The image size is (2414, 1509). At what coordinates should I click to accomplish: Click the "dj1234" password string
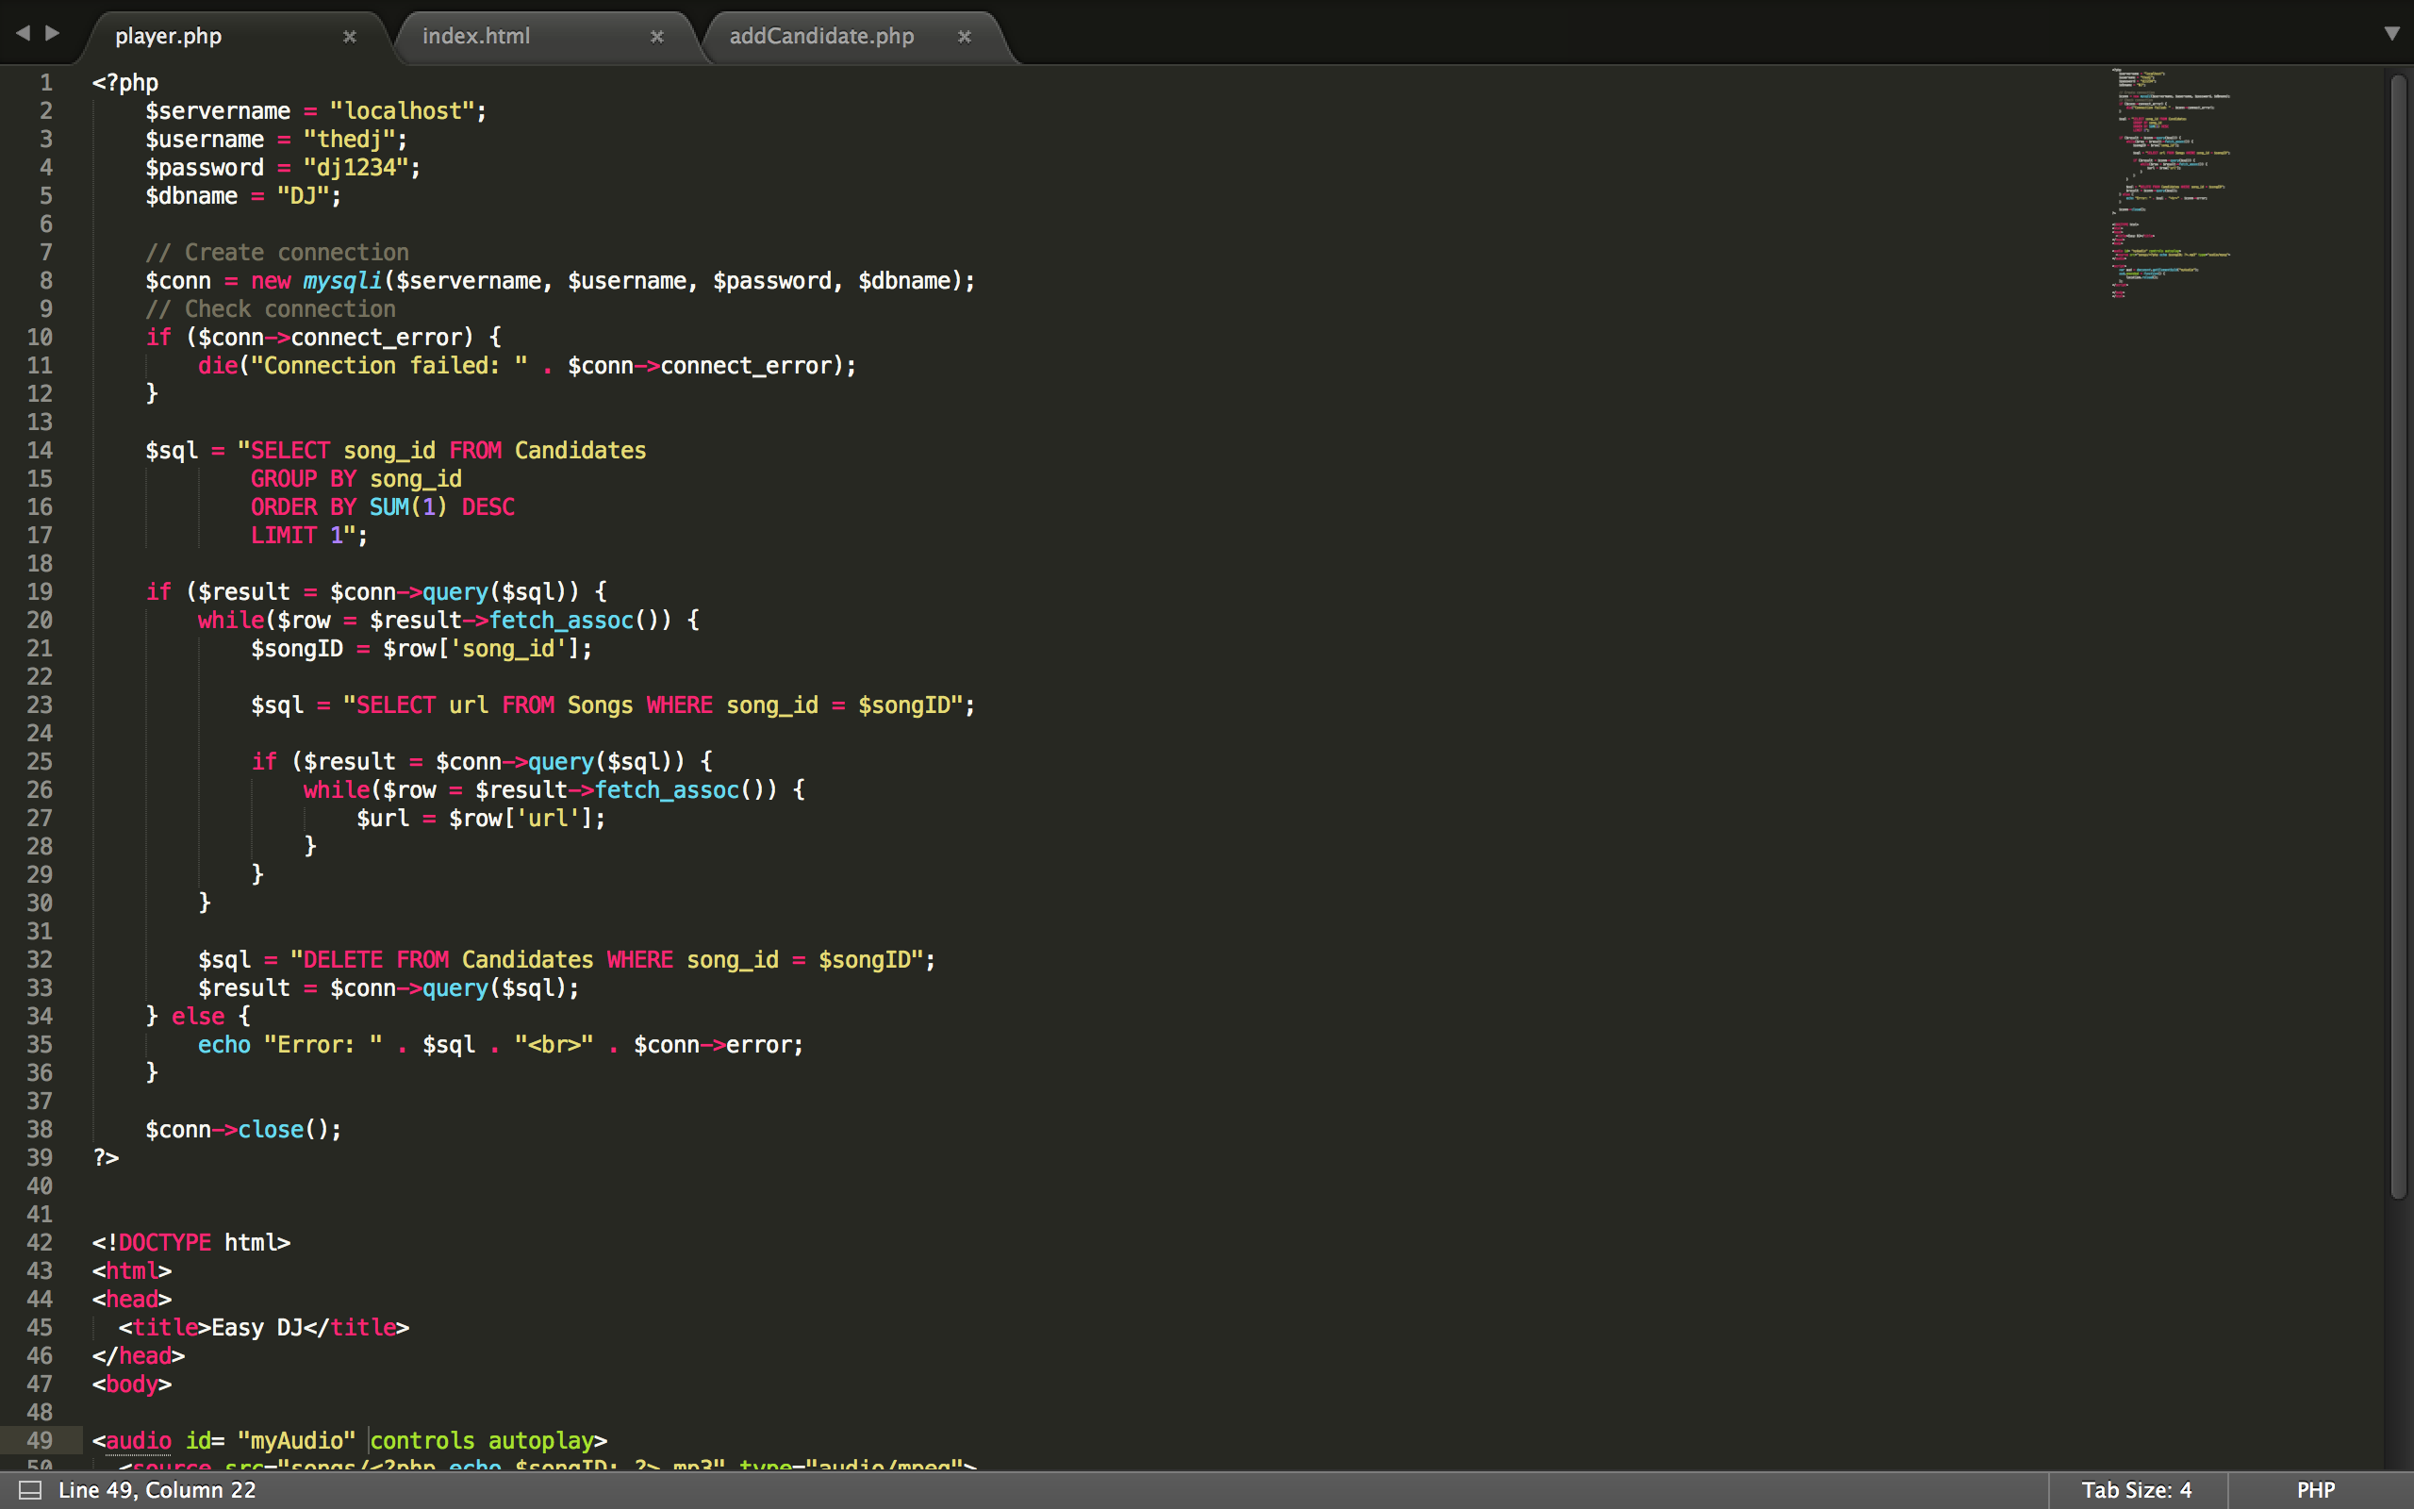tap(356, 168)
